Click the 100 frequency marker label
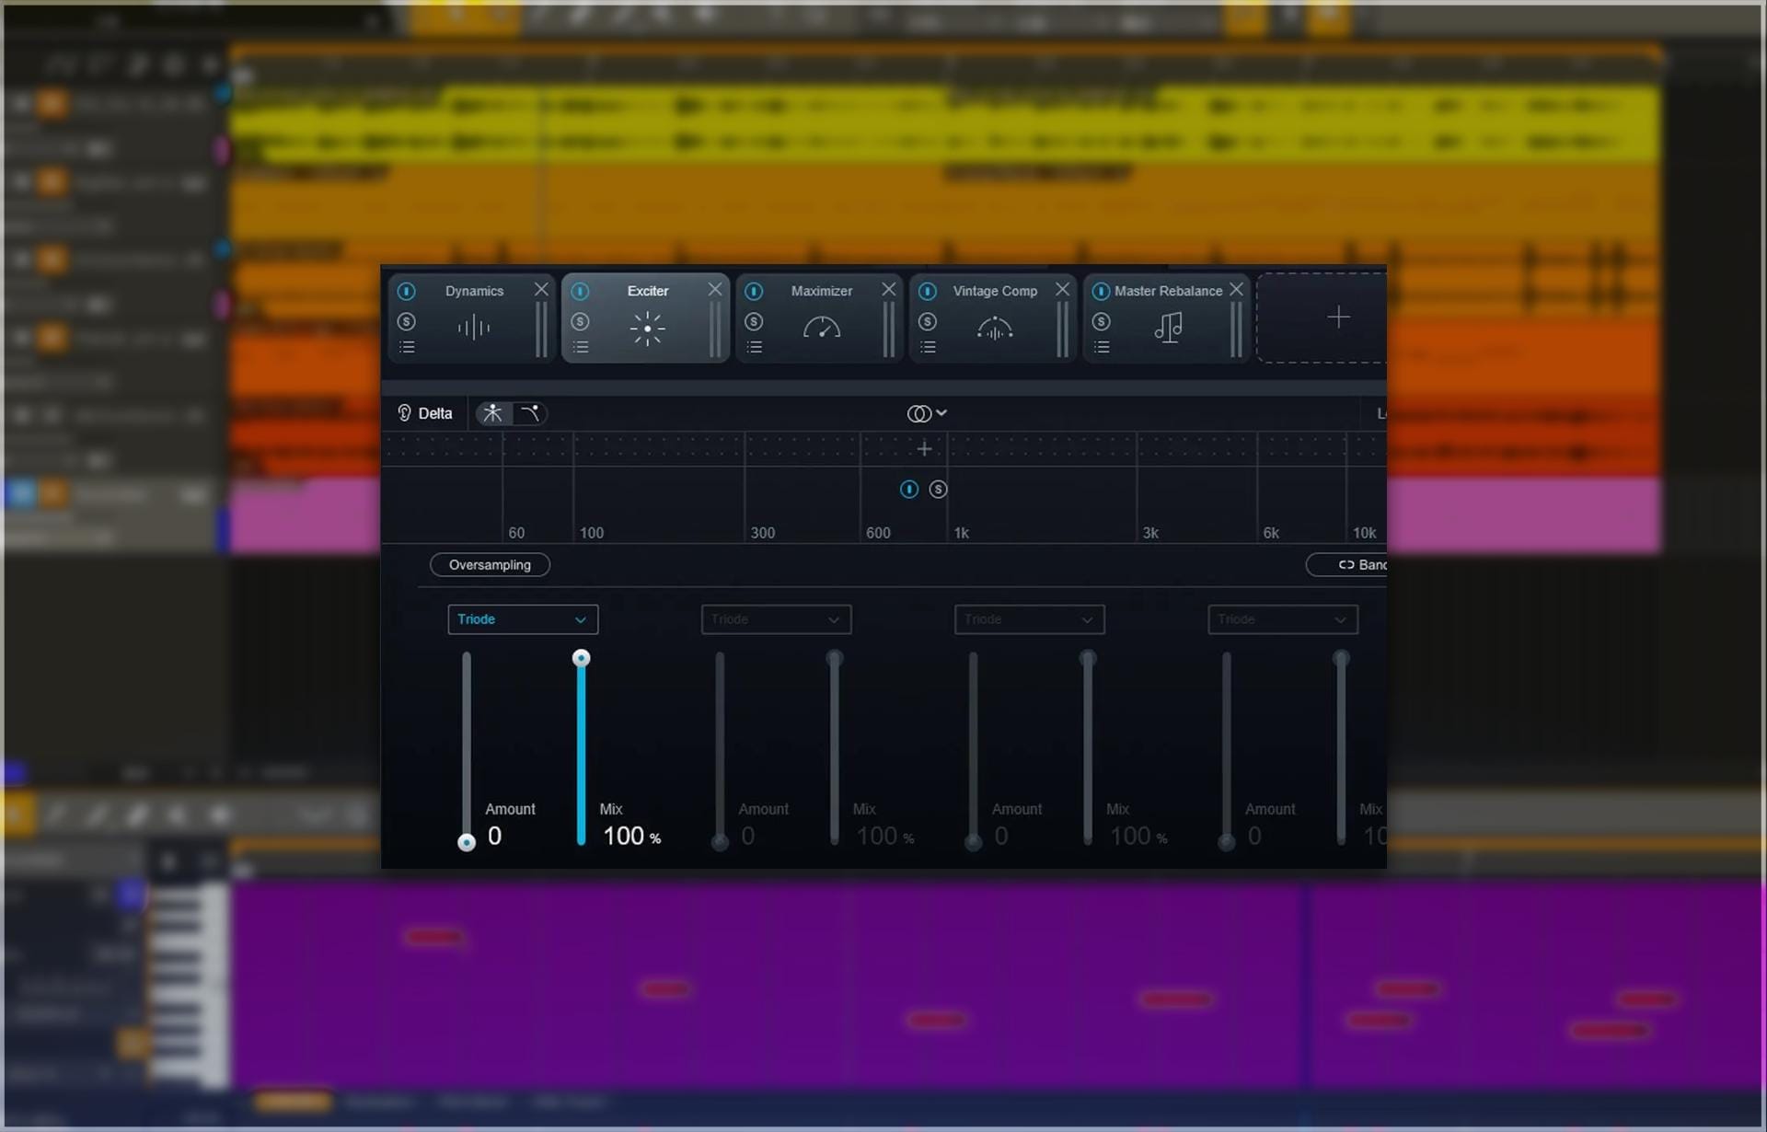This screenshot has height=1132, width=1767. (592, 533)
